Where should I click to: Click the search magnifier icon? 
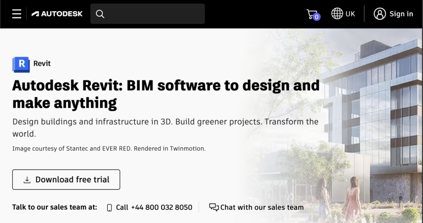click(x=100, y=14)
